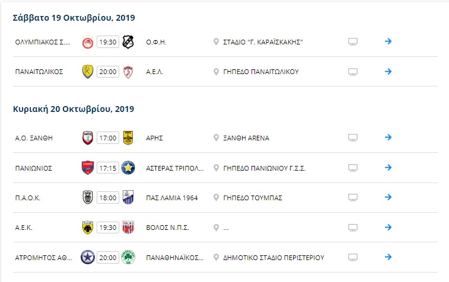Click ΠΑΣ ΛΑΜΙΑ 1964 team name

(172, 198)
